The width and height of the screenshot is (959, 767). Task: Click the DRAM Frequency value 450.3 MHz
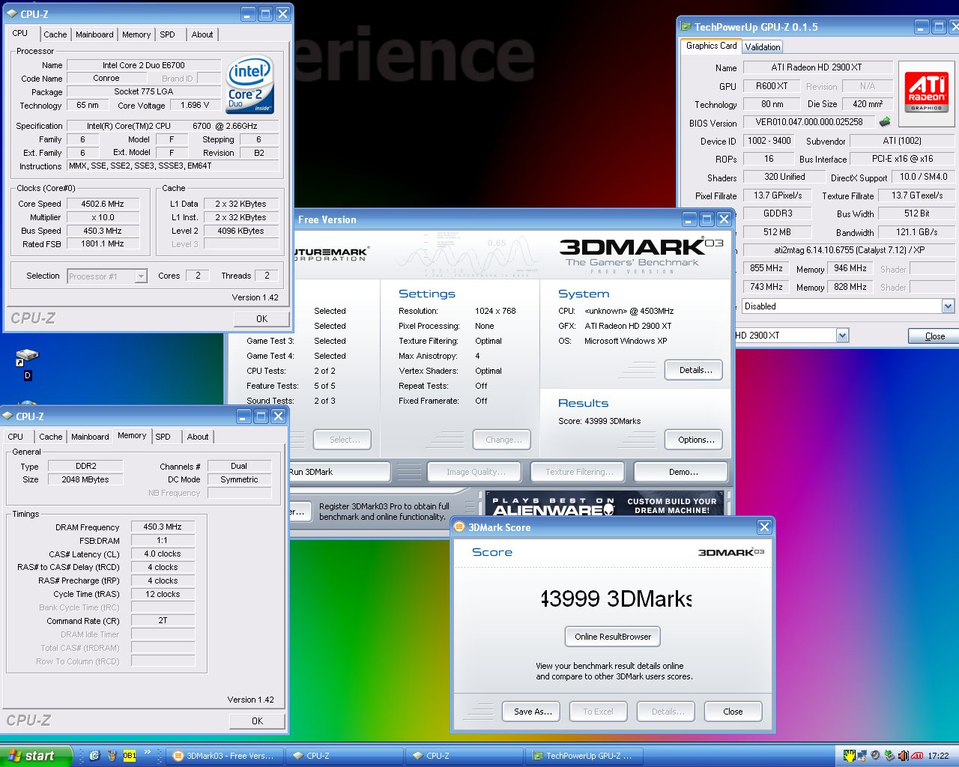[163, 527]
